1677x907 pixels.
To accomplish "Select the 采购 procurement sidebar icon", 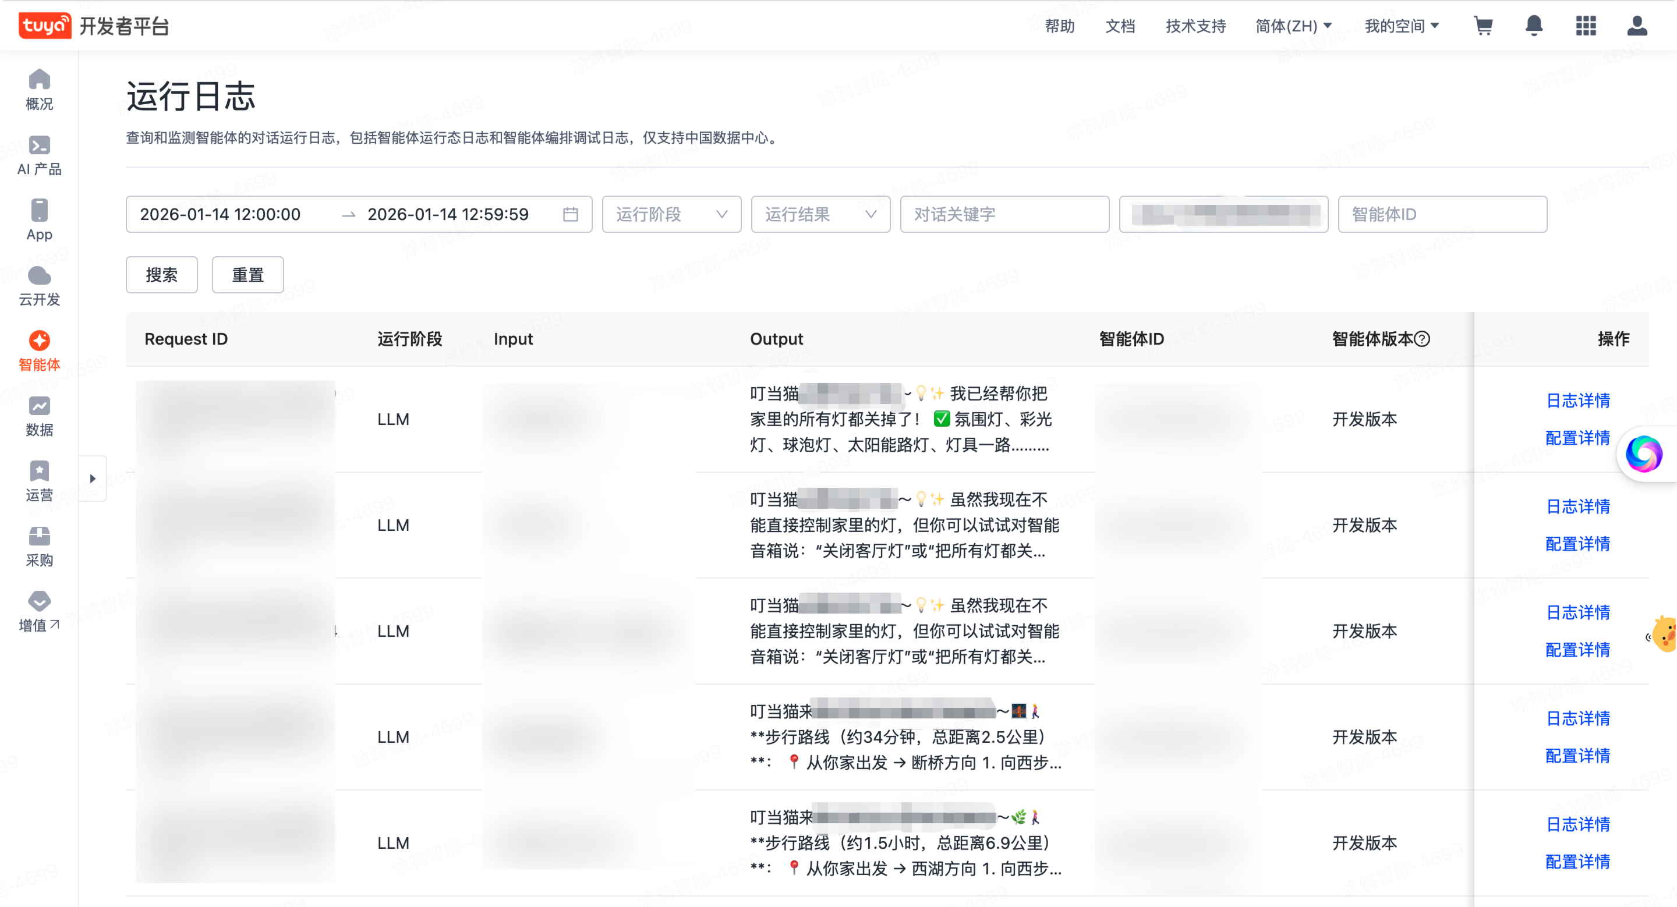I will pos(39,545).
